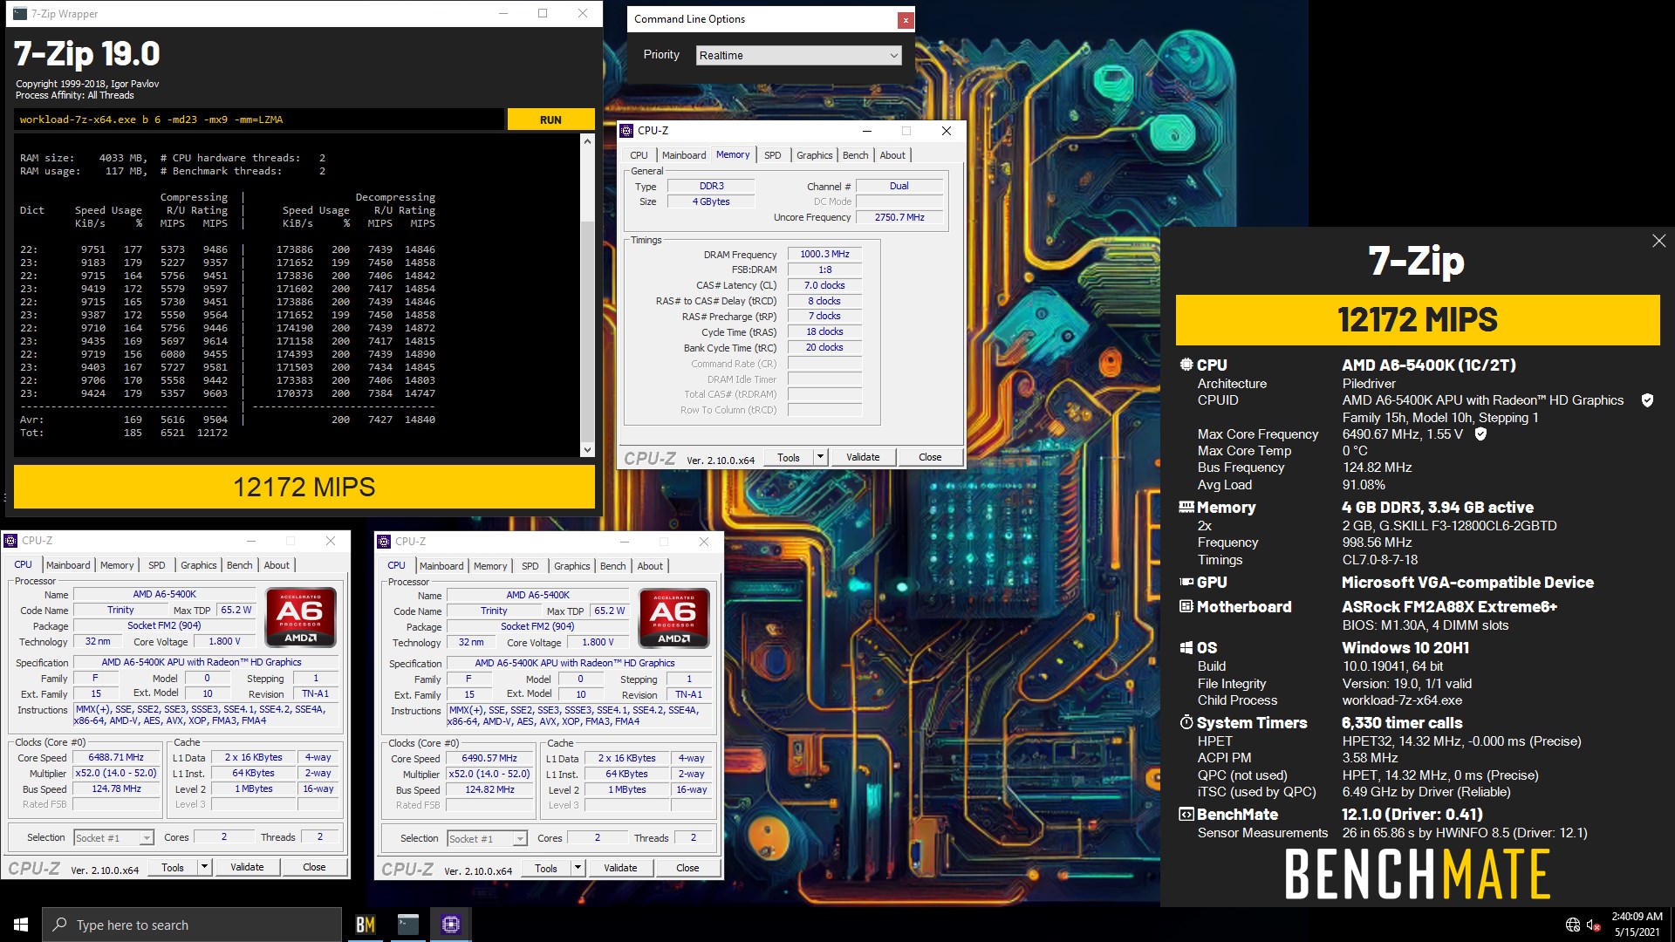Click the OS Windows icon in BenchMate panel
This screenshot has width=1675, height=942.
pyautogui.click(x=1186, y=647)
